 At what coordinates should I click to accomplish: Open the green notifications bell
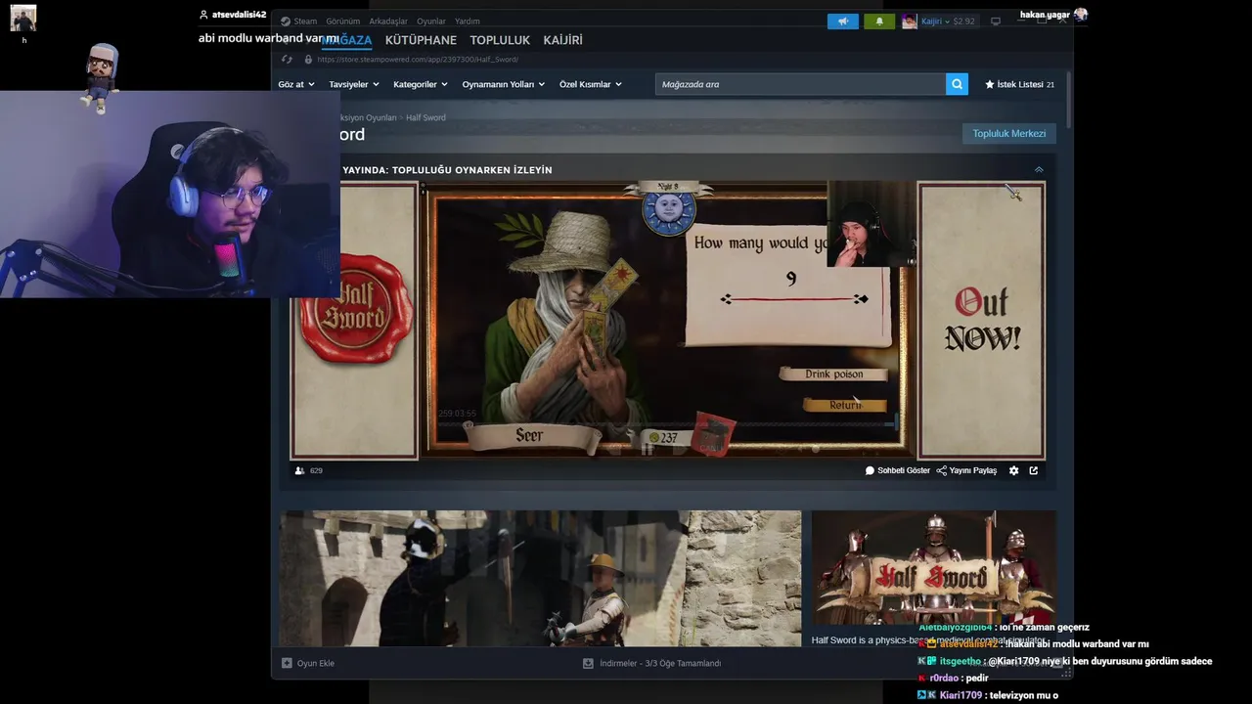[878, 21]
